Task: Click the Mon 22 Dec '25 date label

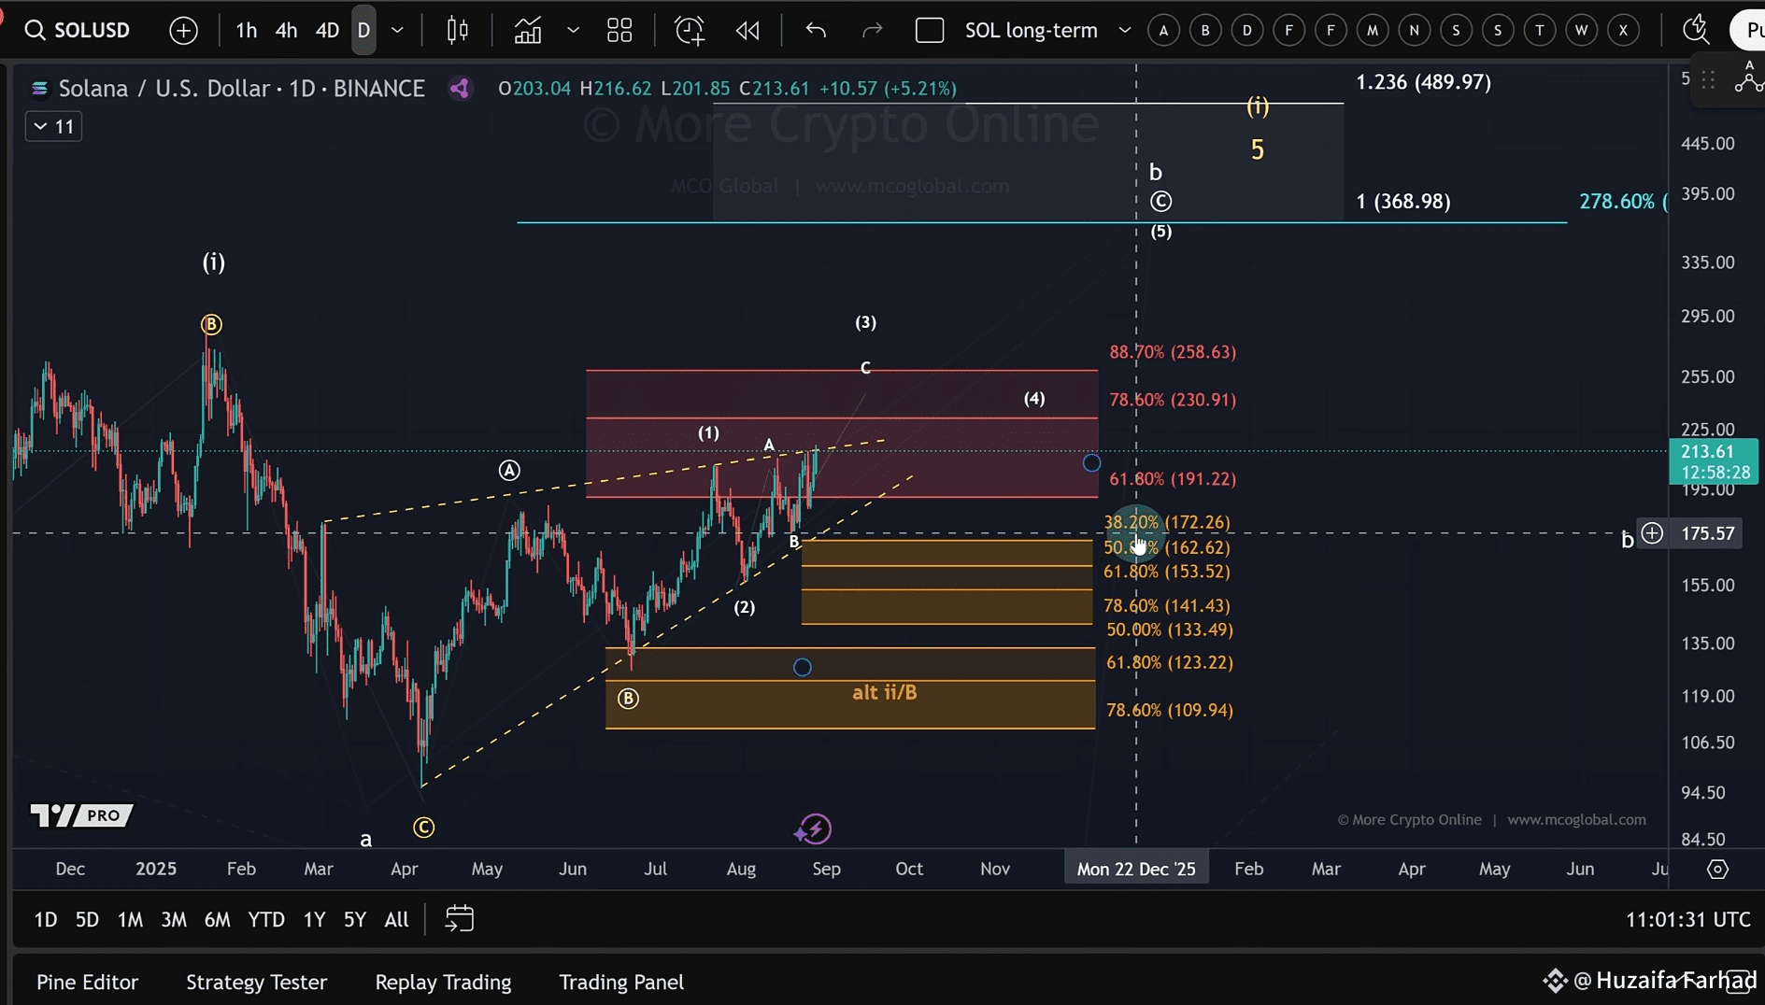Action: point(1136,870)
